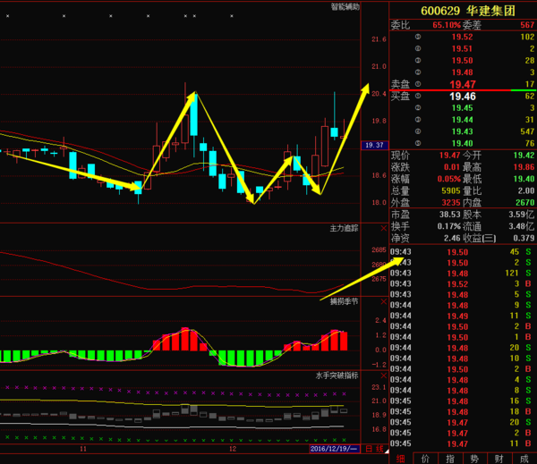537x464 pixels.
Task: Click the 买盘 level-one price 19.46
Action: [463, 97]
